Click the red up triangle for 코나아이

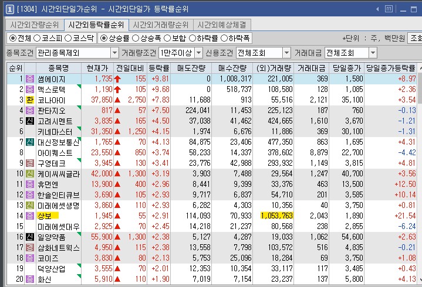117,100
